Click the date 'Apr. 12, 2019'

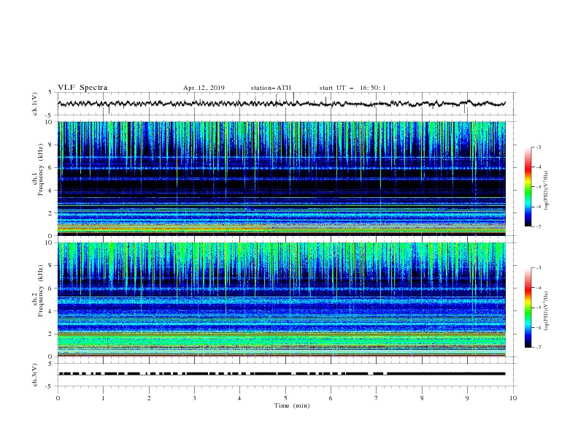(204, 88)
